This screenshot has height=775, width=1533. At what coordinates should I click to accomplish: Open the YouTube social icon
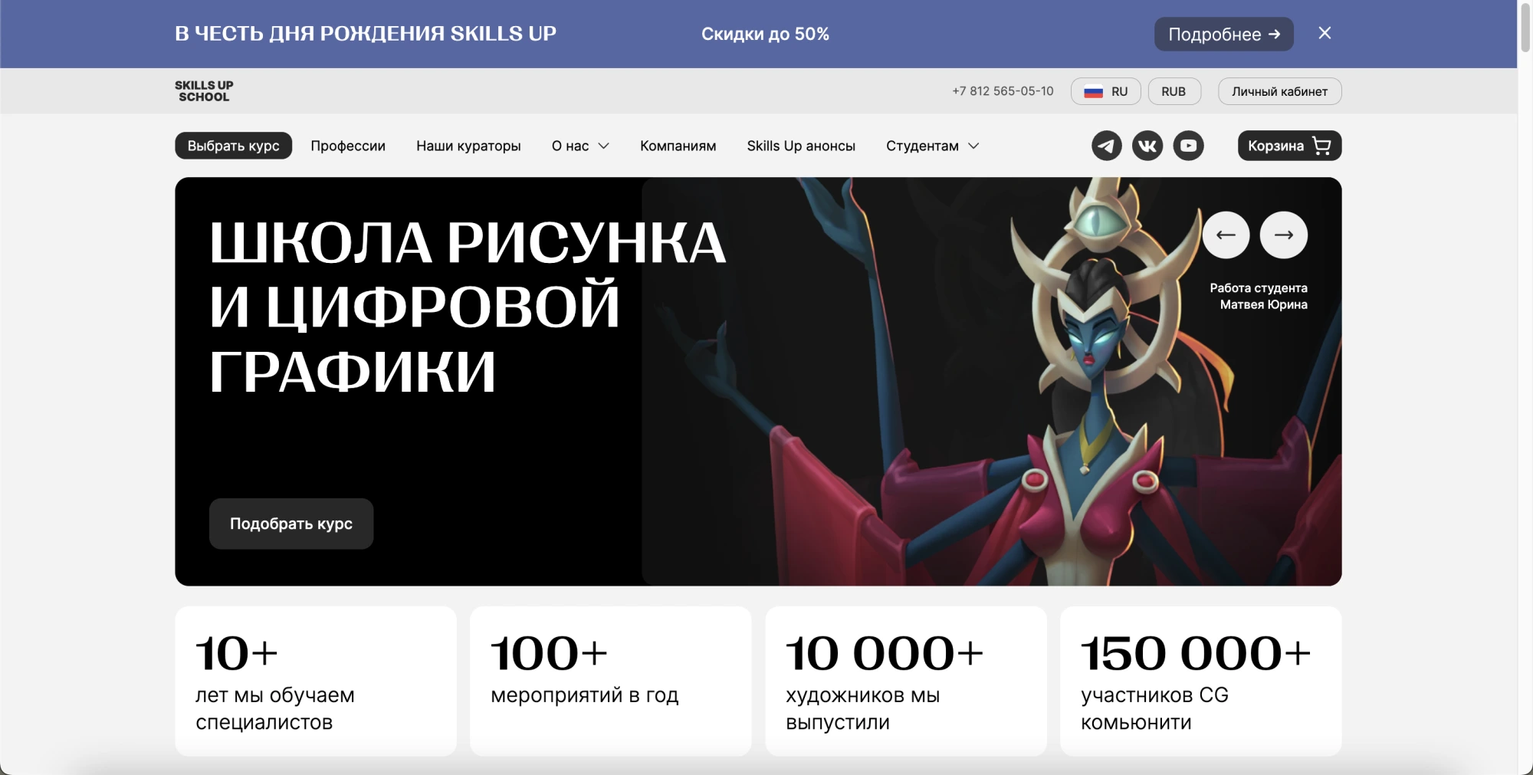1189,146
